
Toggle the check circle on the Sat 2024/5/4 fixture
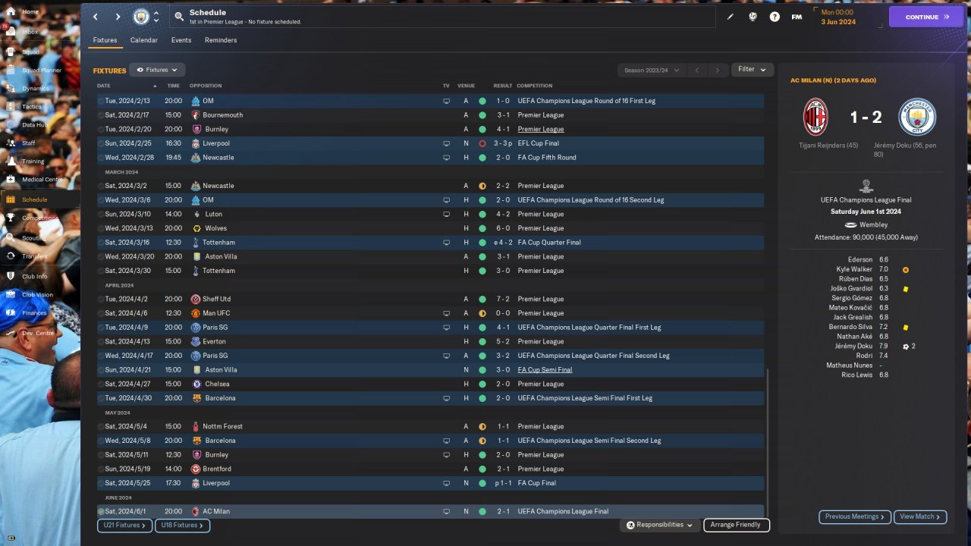click(101, 426)
